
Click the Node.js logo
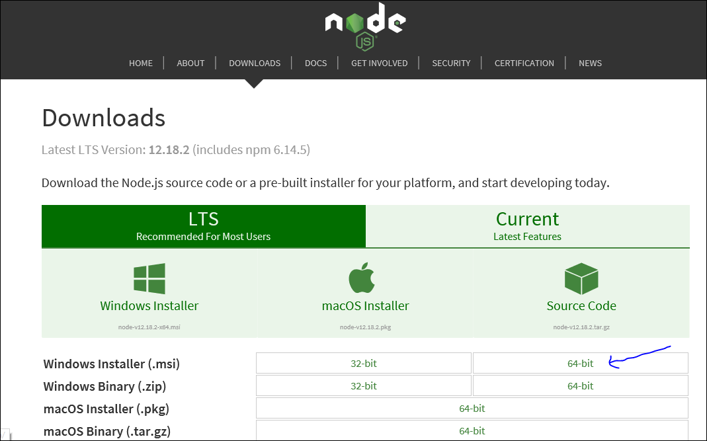(365, 26)
